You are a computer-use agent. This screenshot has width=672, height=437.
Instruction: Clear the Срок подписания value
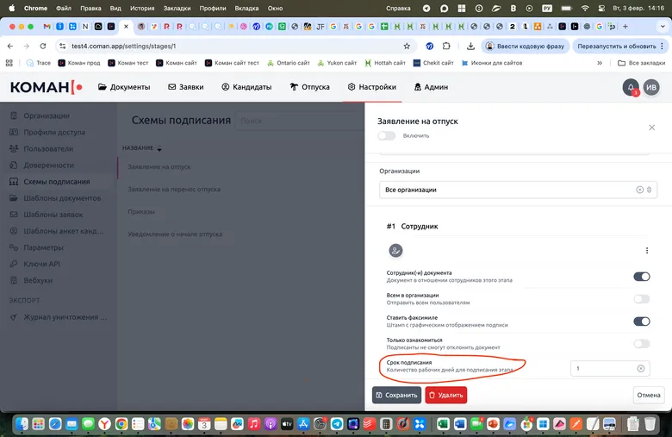pyautogui.click(x=640, y=369)
